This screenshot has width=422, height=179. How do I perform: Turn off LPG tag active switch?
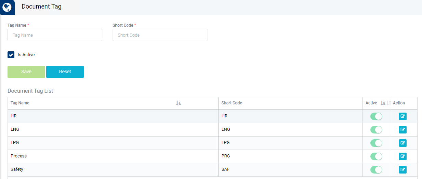point(376,143)
